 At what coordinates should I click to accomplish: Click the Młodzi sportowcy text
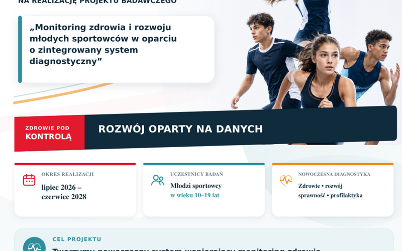click(196, 186)
